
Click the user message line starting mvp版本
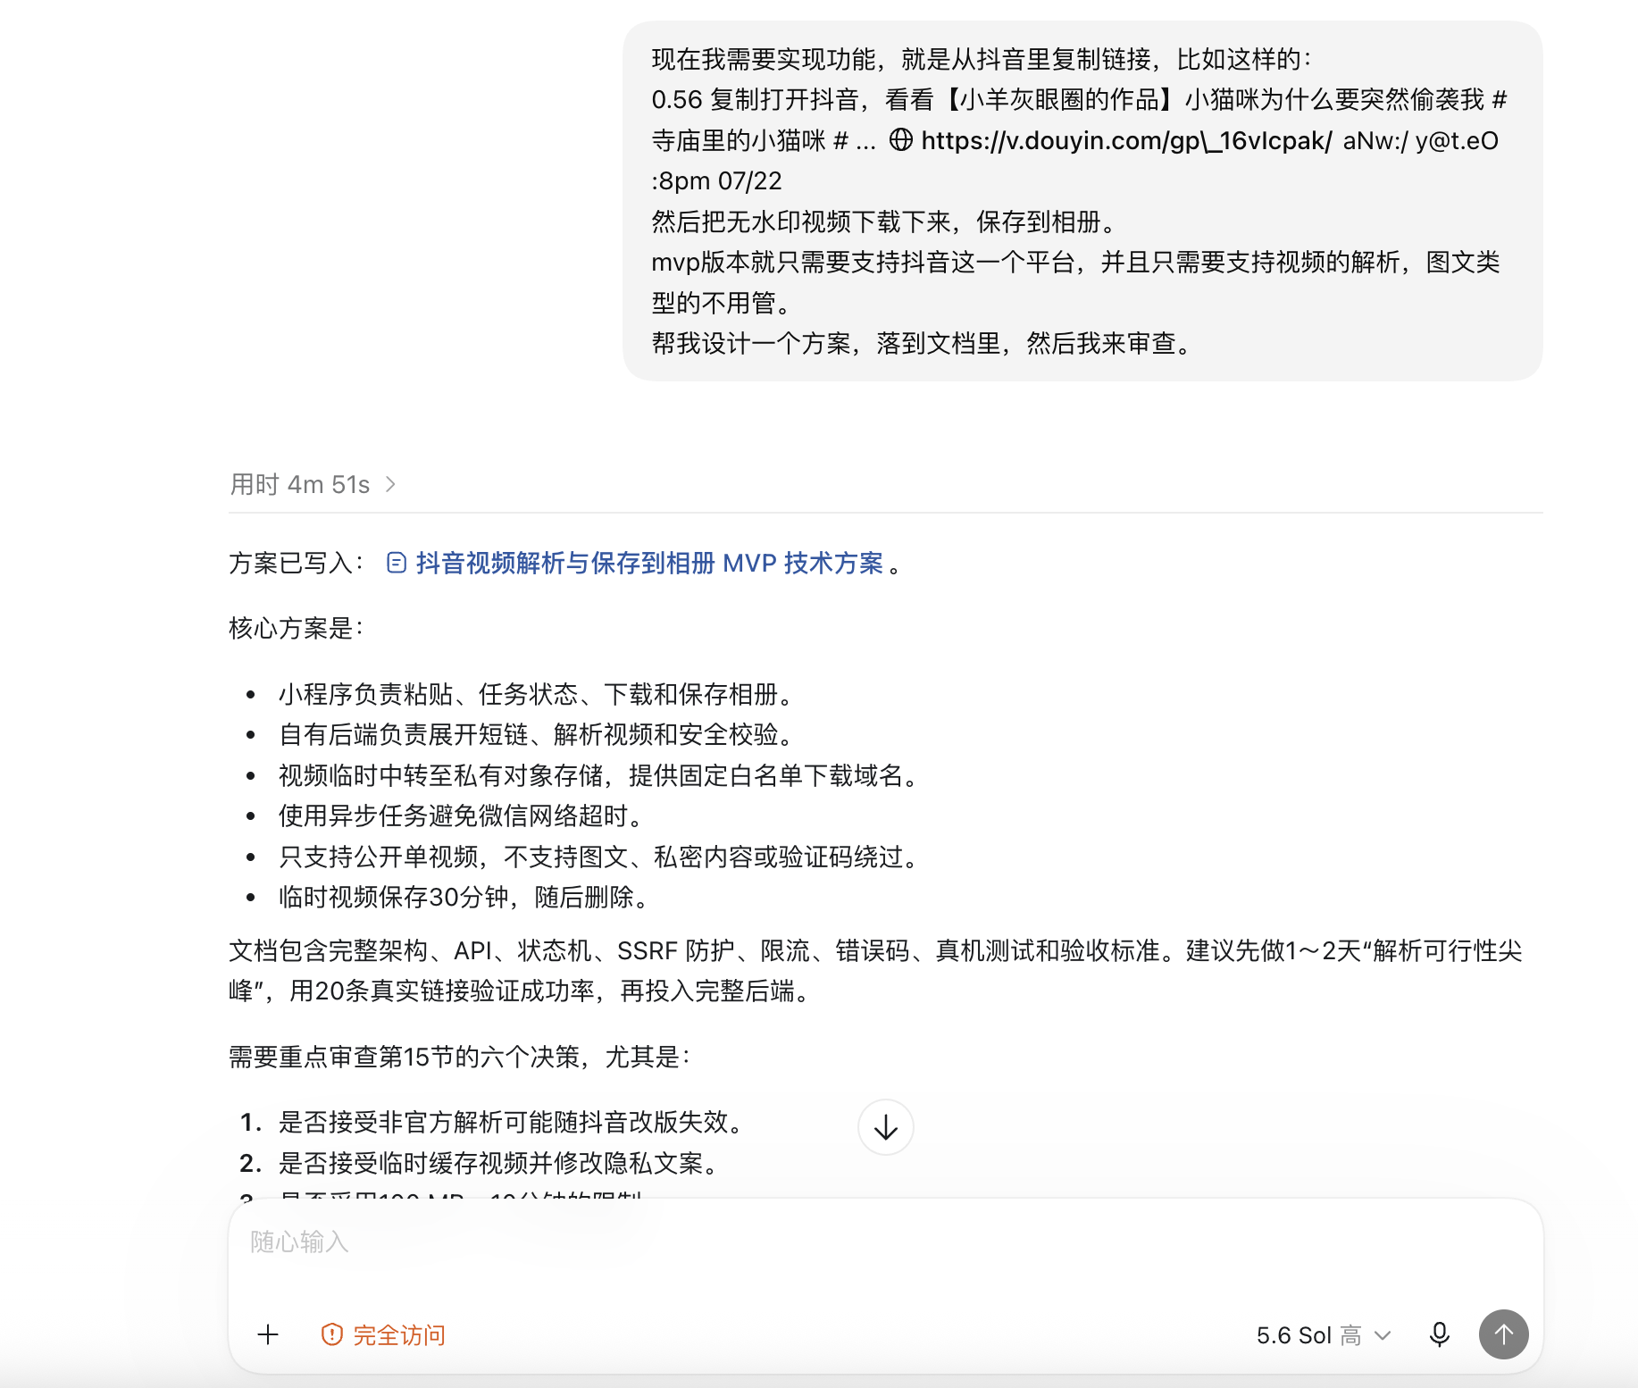(1075, 282)
